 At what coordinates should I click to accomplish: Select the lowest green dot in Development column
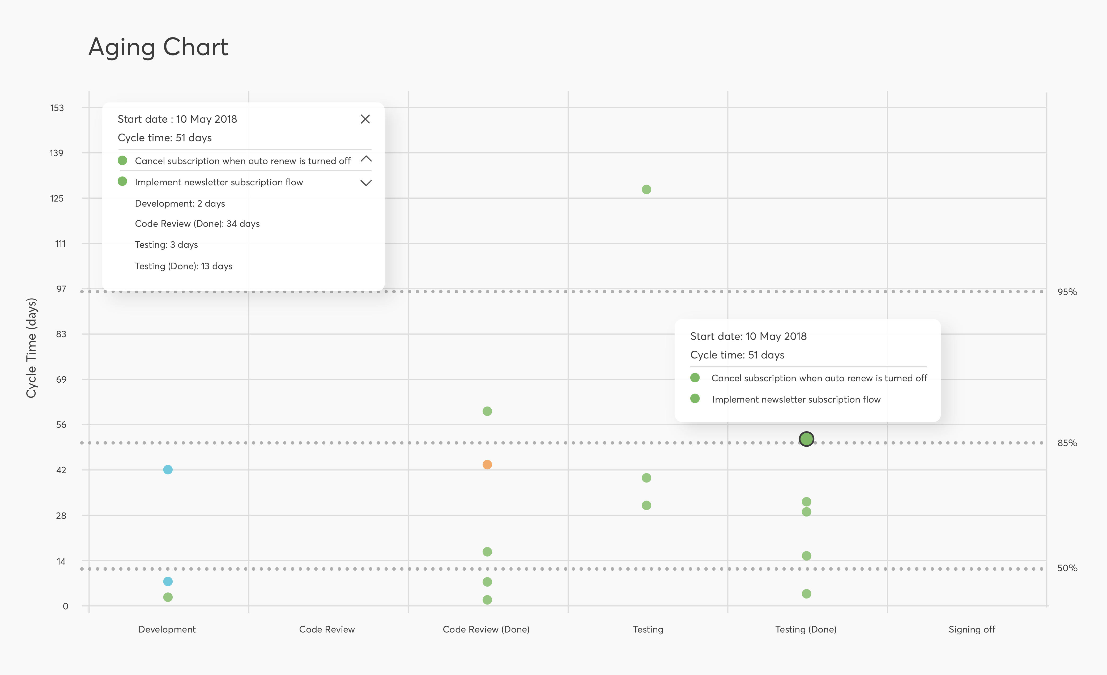(x=168, y=597)
